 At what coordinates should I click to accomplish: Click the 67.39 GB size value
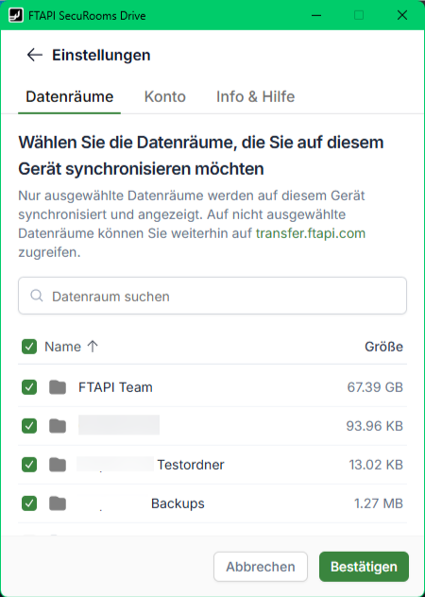pos(375,387)
